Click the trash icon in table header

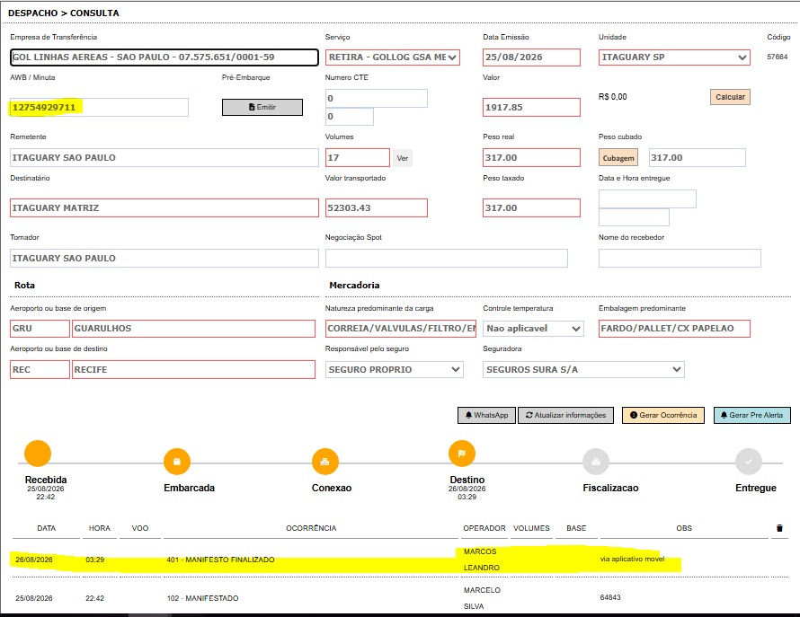[x=779, y=528]
